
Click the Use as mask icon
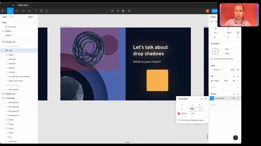pos(123,11)
